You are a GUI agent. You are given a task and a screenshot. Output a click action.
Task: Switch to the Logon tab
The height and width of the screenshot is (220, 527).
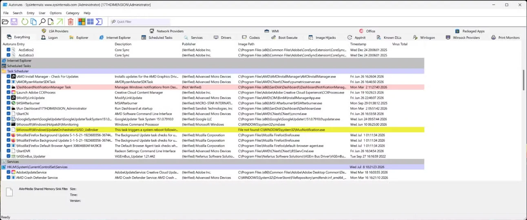(49, 38)
